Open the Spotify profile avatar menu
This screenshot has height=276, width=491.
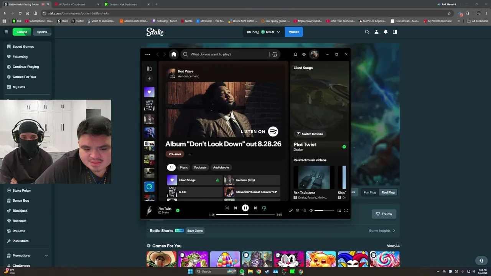pos(314,54)
